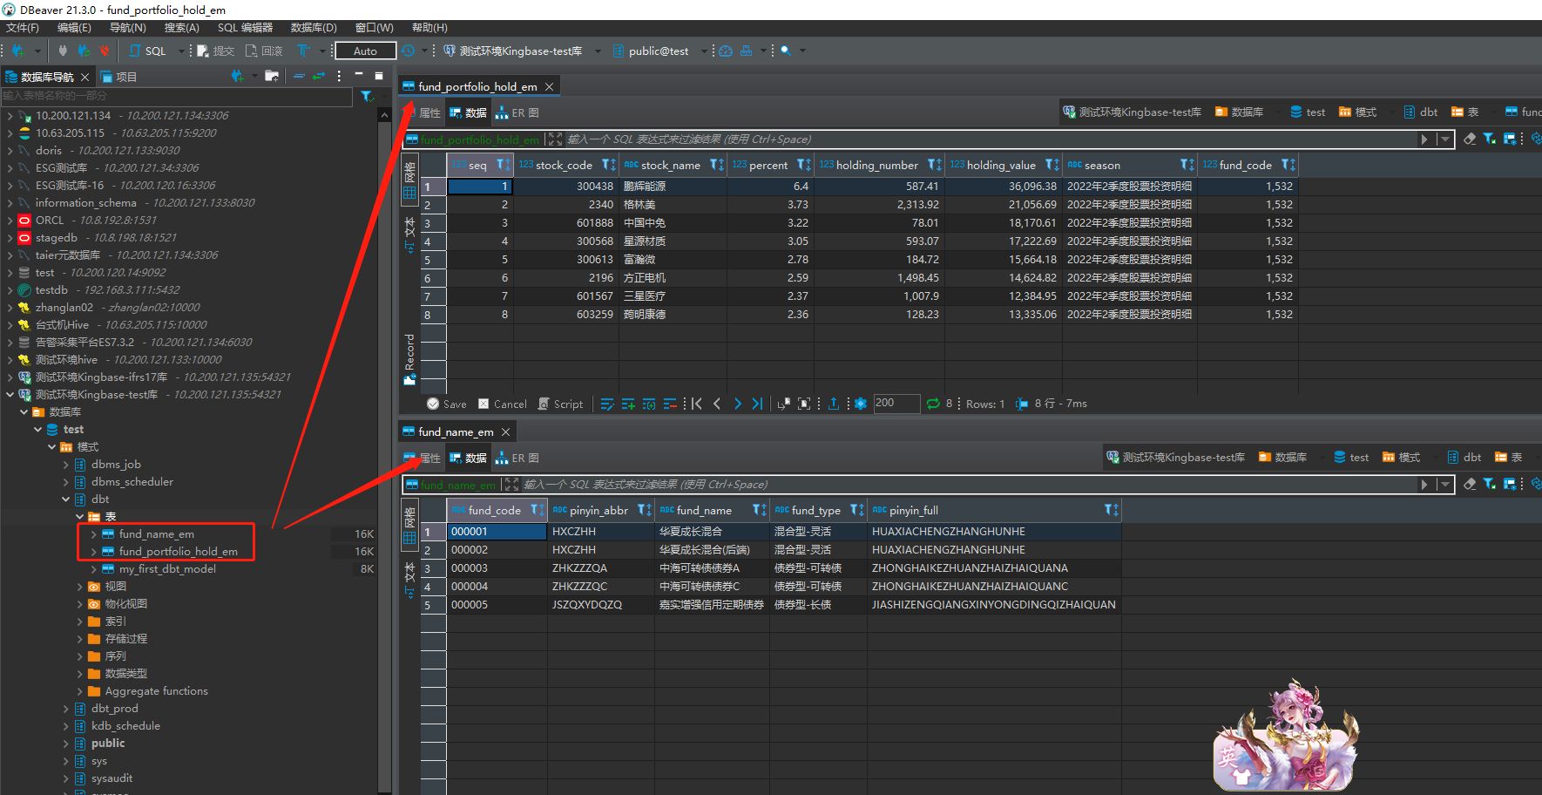1542x795 pixels.
Task: Open the database dashboard gauge icon
Action: click(x=726, y=51)
